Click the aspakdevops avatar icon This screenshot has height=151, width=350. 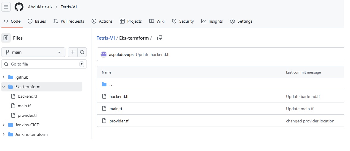coord(104,55)
